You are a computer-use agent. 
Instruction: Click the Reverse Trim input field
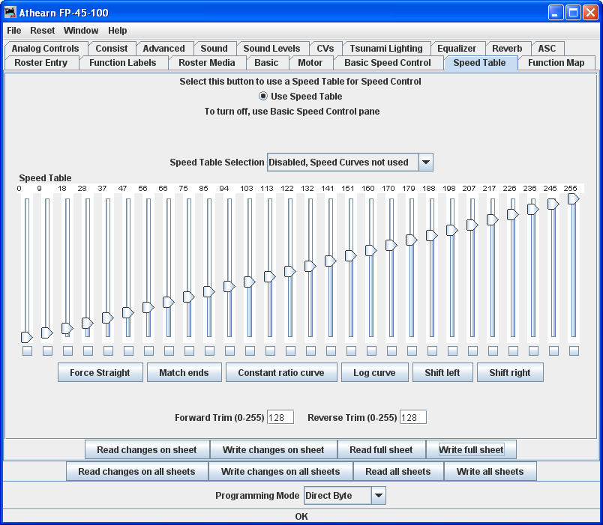tap(412, 417)
